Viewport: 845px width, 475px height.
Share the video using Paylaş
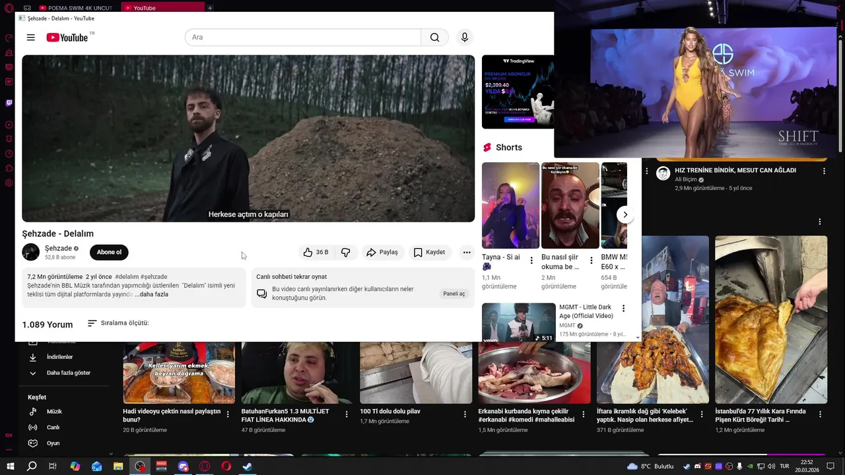(x=382, y=252)
